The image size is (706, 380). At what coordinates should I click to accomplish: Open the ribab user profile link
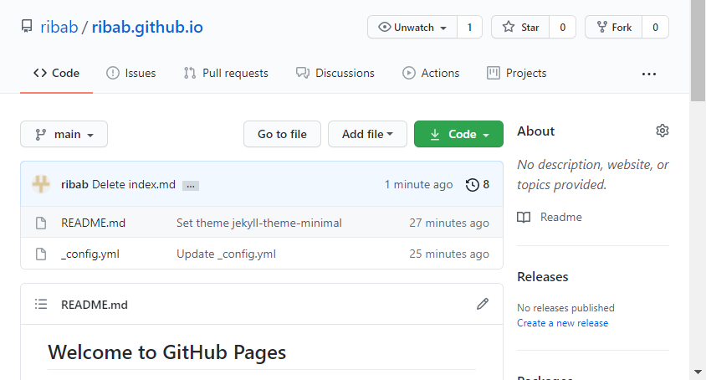coord(59,27)
